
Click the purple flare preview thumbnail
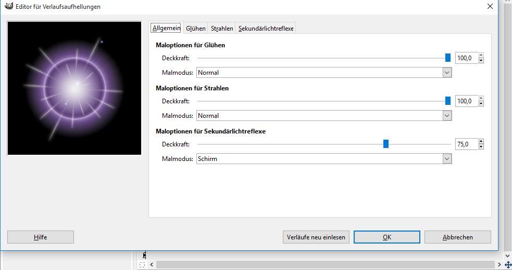[x=74, y=88]
